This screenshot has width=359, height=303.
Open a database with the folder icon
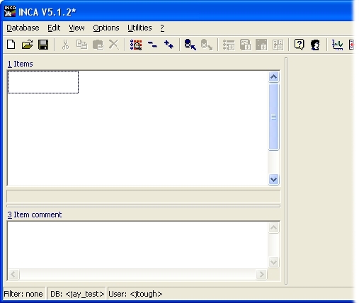click(x=27, y=45)
